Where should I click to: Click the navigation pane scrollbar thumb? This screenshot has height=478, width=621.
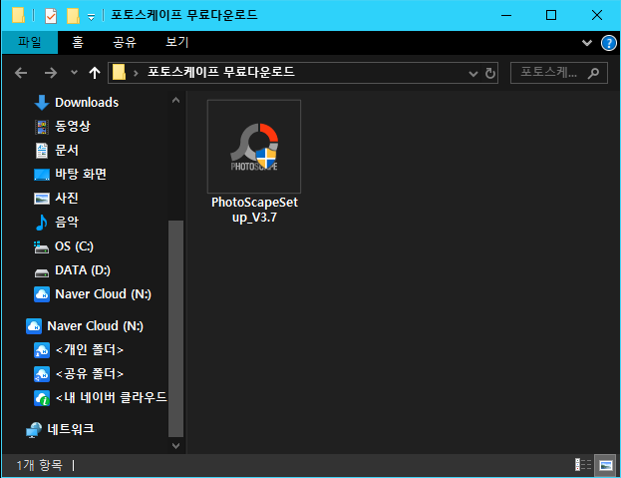(175, 328)
